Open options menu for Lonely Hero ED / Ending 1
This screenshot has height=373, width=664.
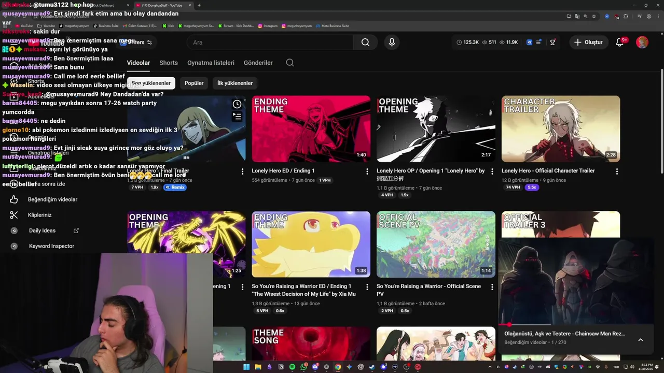367,171
